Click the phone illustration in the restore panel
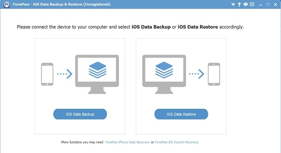The width and height of the screenshot is (281, 153). [214, 74]
